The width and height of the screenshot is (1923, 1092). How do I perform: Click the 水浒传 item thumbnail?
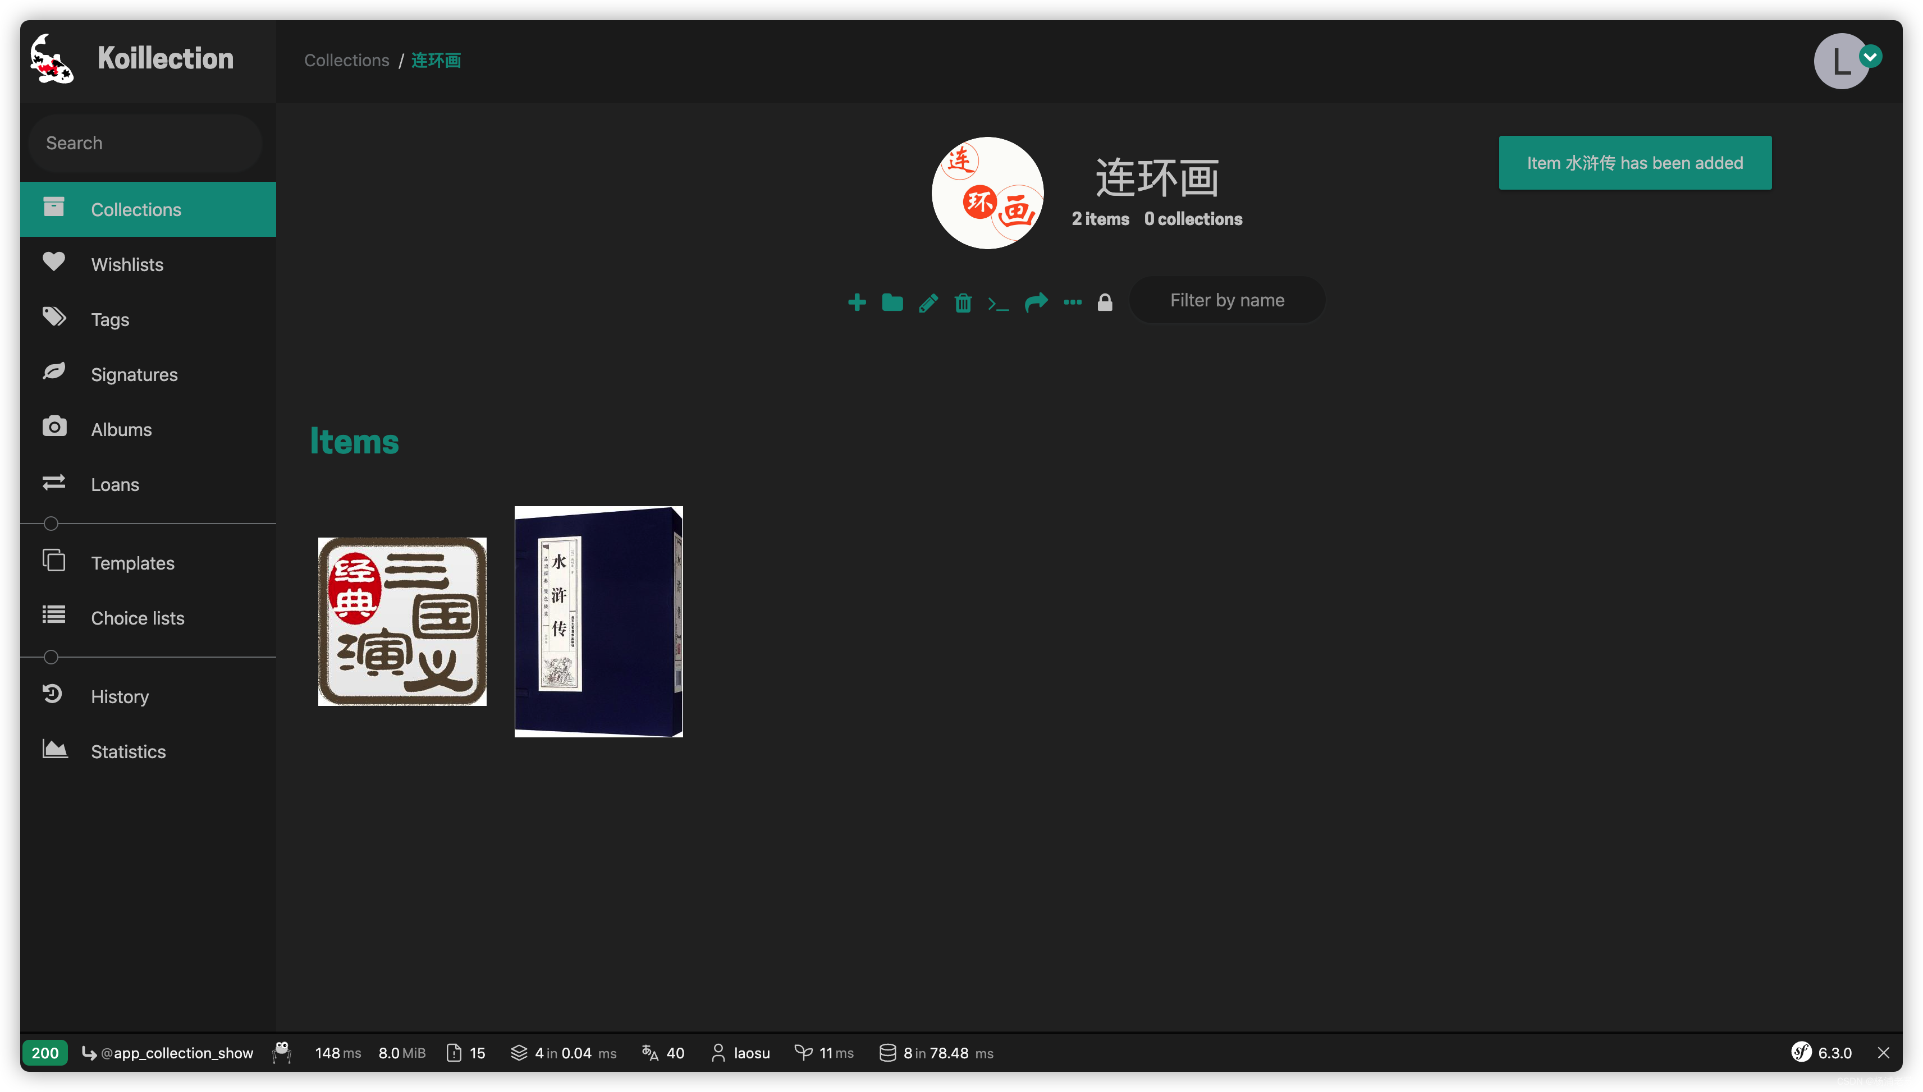599,621
